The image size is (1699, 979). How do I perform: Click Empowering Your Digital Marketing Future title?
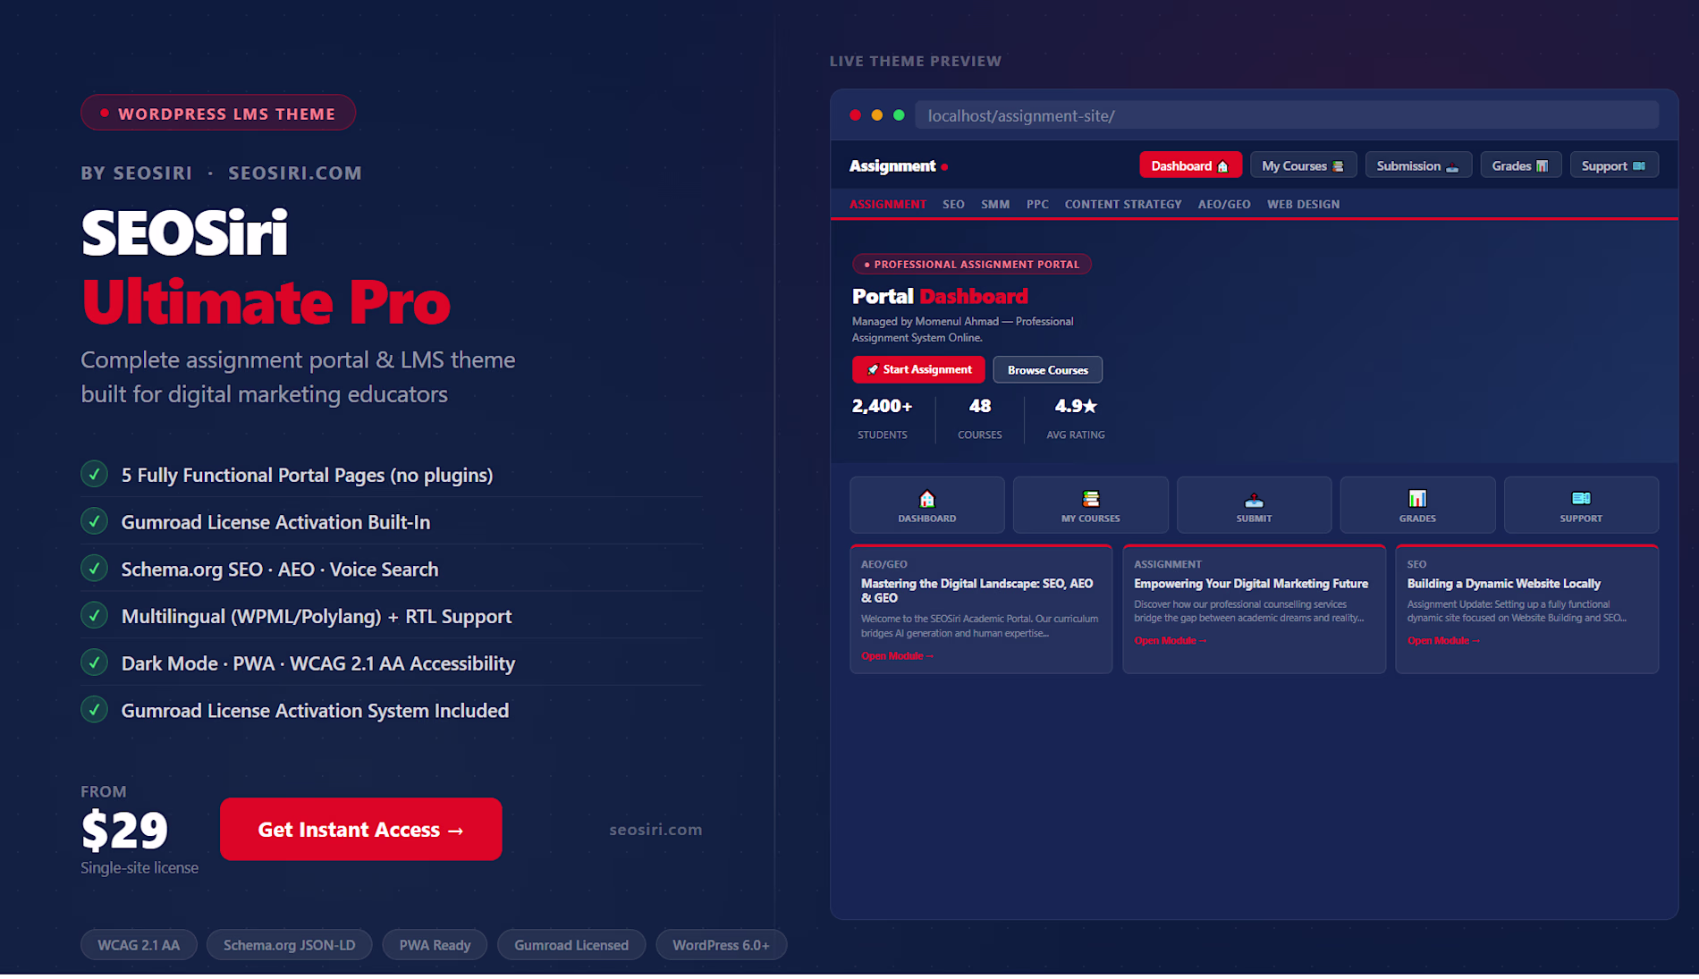1251,584
